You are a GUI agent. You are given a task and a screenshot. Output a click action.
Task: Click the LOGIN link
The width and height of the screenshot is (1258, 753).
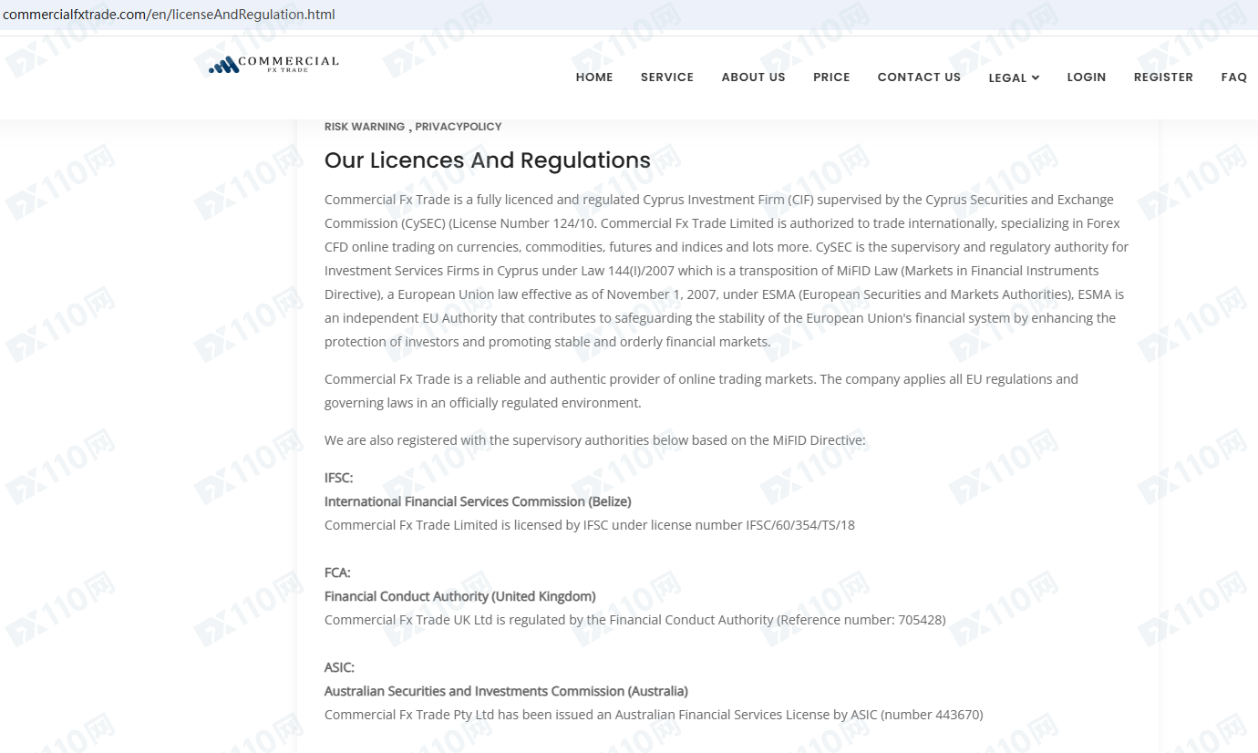pos(1087,77)
